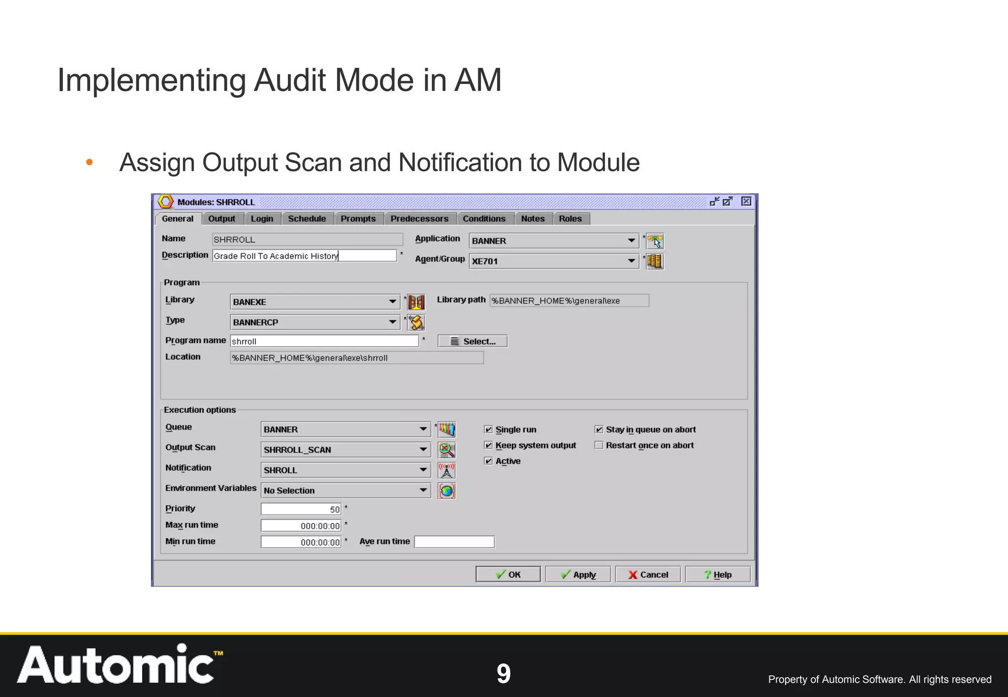Open the Roles tab

tap(570, 219)
